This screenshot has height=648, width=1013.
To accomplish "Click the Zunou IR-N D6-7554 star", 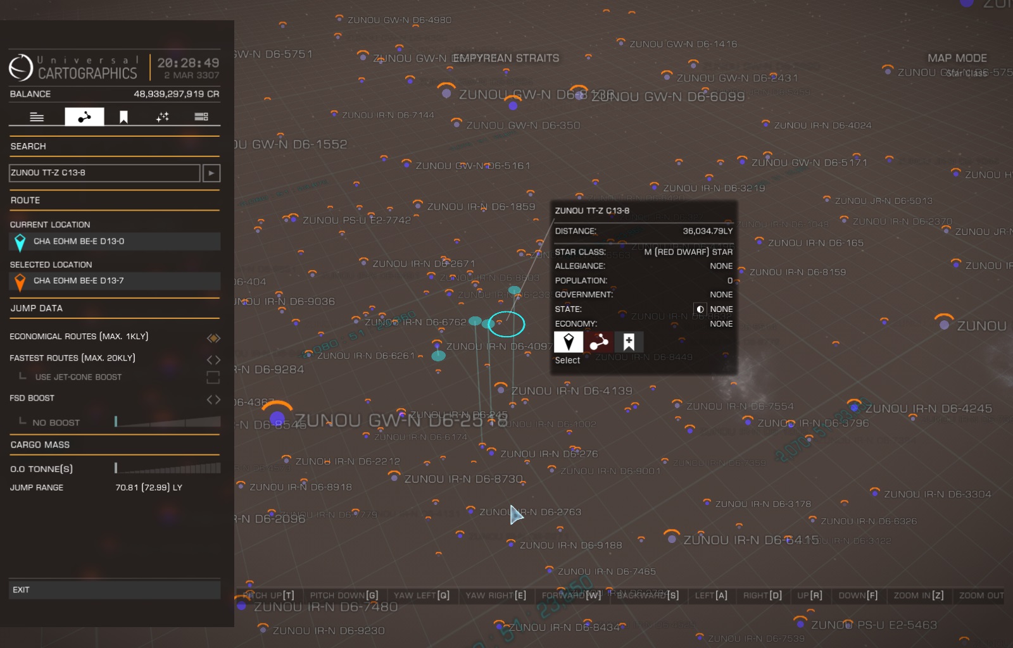I will coord(677,404).
